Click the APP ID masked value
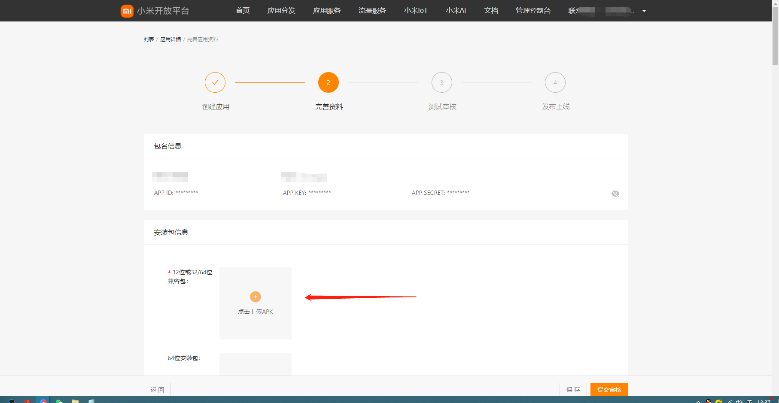The image size is (779, 403). pos(187,193)
